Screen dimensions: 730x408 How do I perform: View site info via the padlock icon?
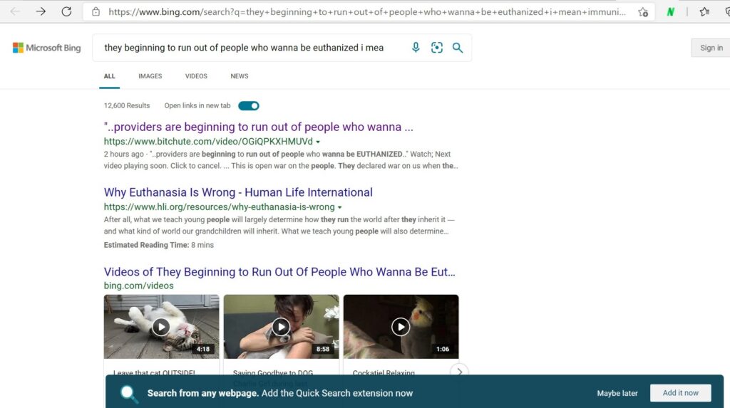pos(96,11)
